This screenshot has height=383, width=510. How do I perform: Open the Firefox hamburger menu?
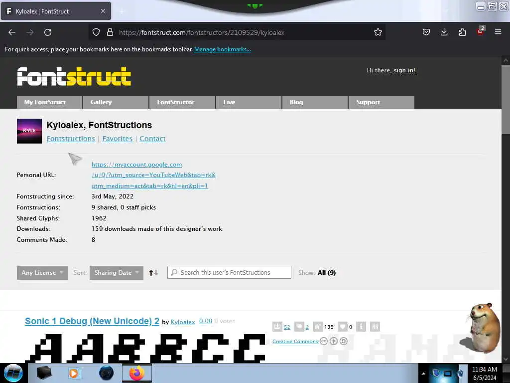498,32
